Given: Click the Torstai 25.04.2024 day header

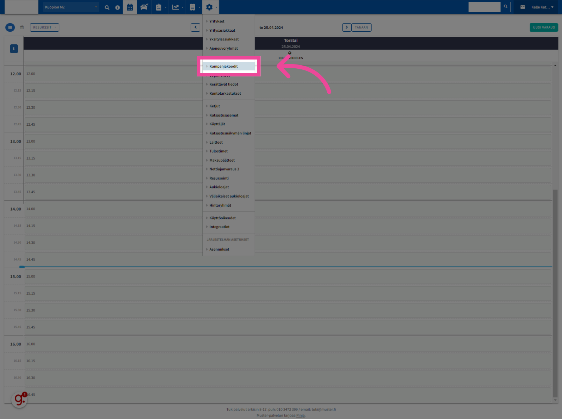Looking at the screenshot, I should tap(291, 43).
